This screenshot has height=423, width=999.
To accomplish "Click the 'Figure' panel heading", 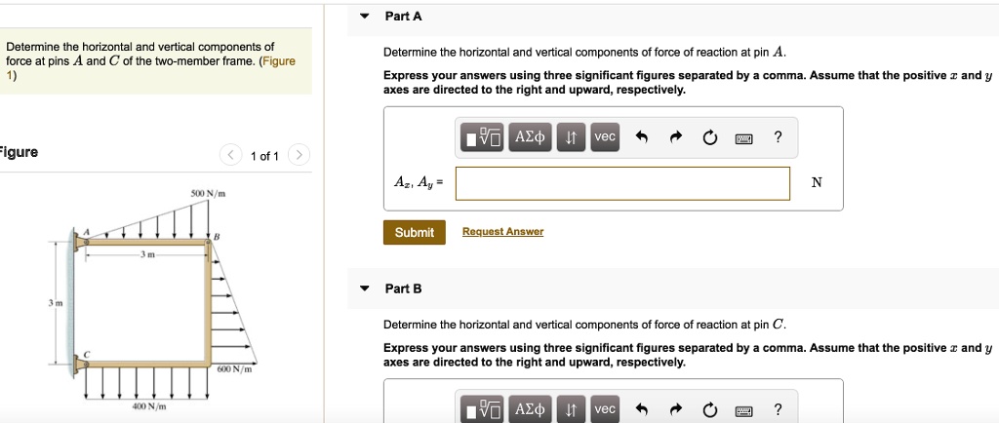I will [19, 152].
